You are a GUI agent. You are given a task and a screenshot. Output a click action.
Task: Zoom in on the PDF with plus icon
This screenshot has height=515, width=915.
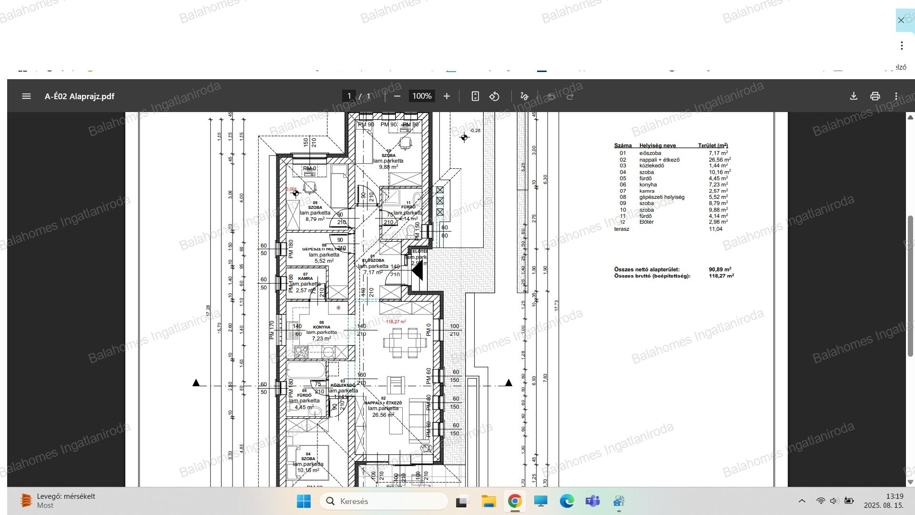click(447, 96)
